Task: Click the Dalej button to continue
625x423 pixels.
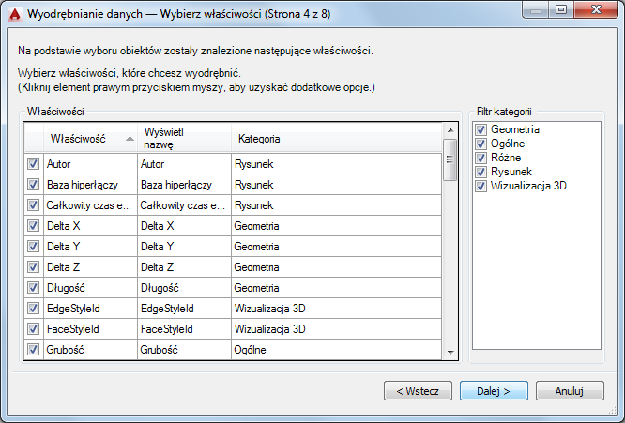Action: coord(494,391)
